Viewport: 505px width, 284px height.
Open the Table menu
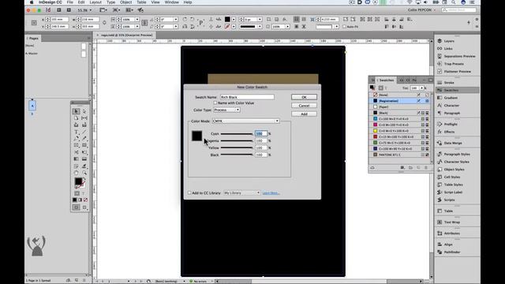click(x=141, y=2)
